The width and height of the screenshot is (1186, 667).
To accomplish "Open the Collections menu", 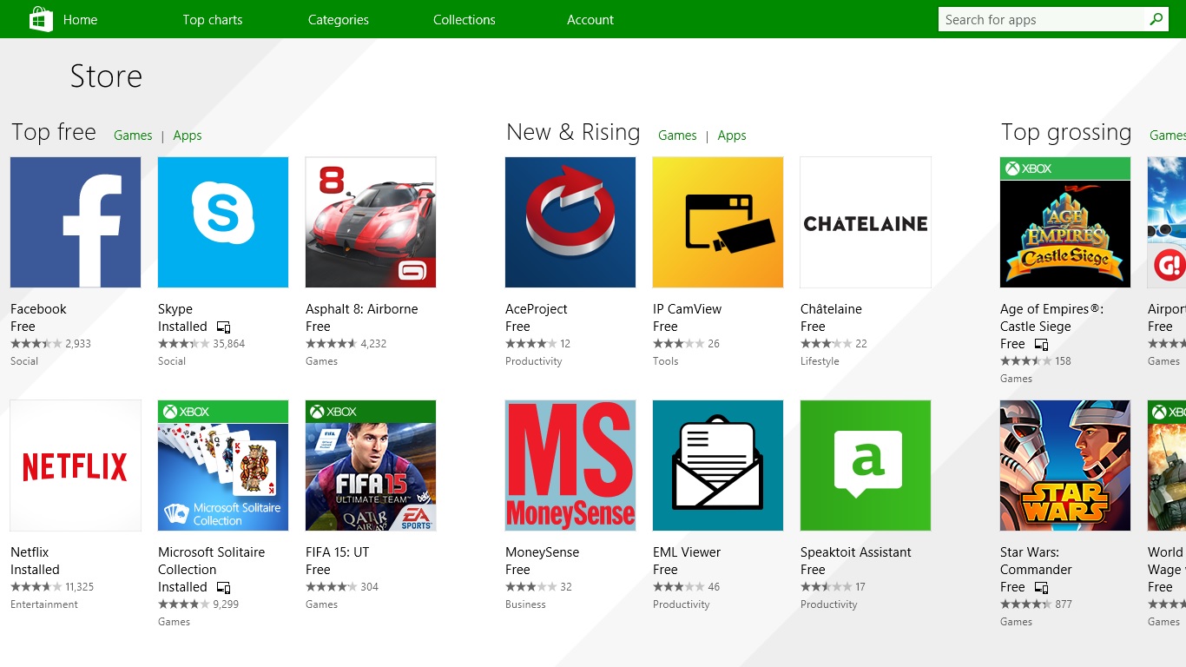I will pyautogui.click(x=465, y=19).
